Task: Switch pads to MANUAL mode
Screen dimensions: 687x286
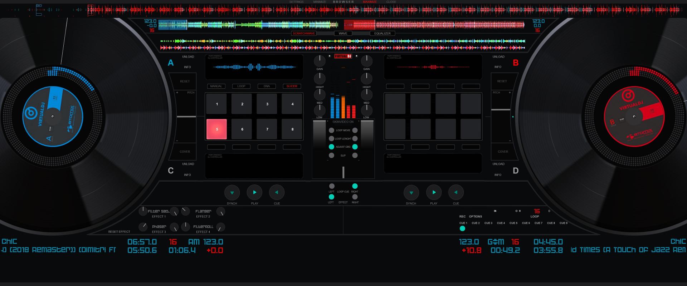Action: [216, 86]
